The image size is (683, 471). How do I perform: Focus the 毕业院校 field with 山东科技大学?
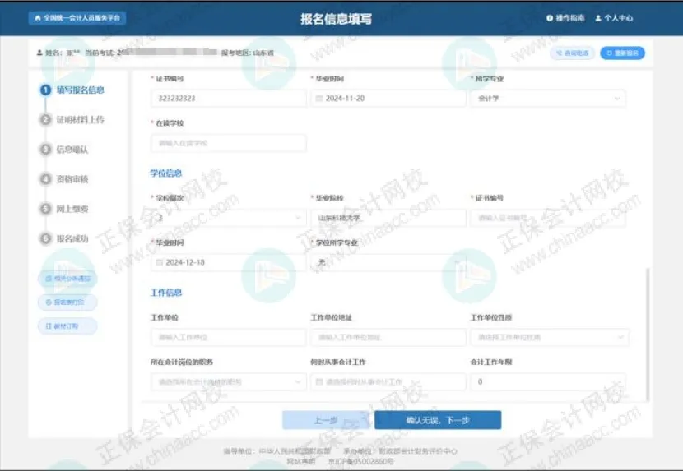pos(388,218)
